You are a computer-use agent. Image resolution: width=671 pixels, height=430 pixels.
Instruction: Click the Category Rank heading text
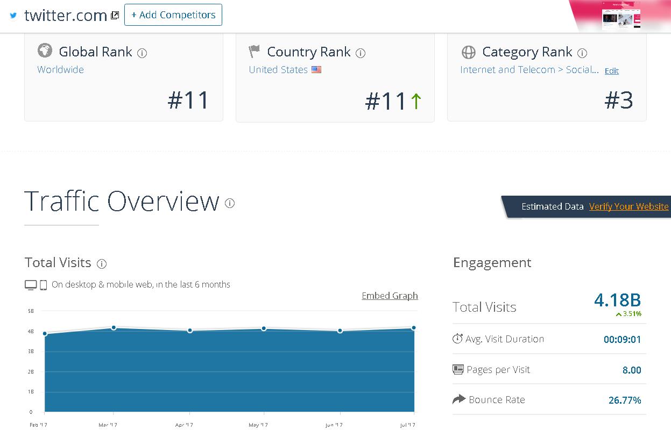pyautogui.click(x=527, y=52)
